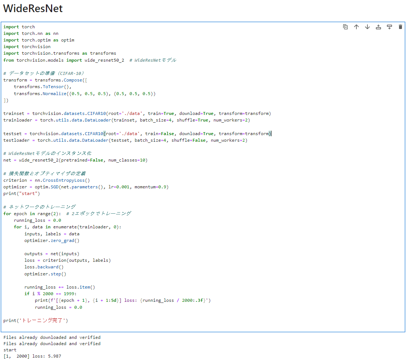Click the WideResNet heading title

[x=33, y=8]
